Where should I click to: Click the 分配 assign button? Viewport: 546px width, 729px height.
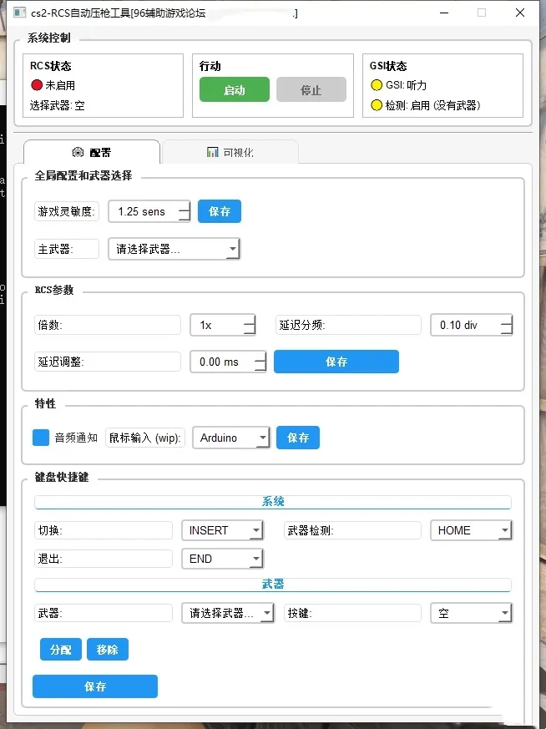click(x=61, y=649)
